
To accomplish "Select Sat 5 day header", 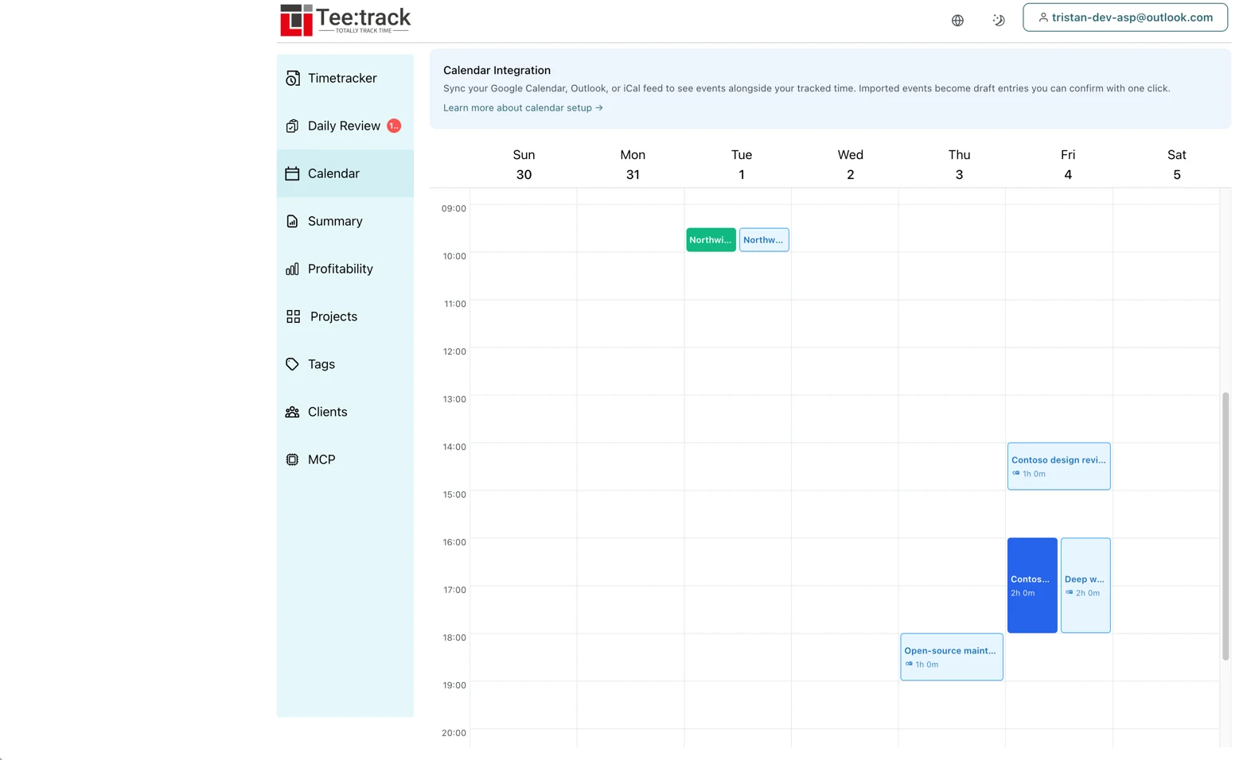I will pos(1176,165).
